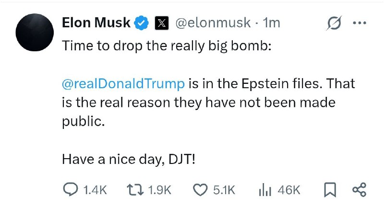Open the 1.4K replies count
The width and height of the screenshot is (384, 209).
(95, 190)
